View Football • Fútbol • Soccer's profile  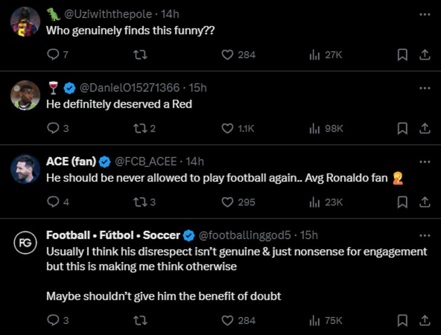111,235
